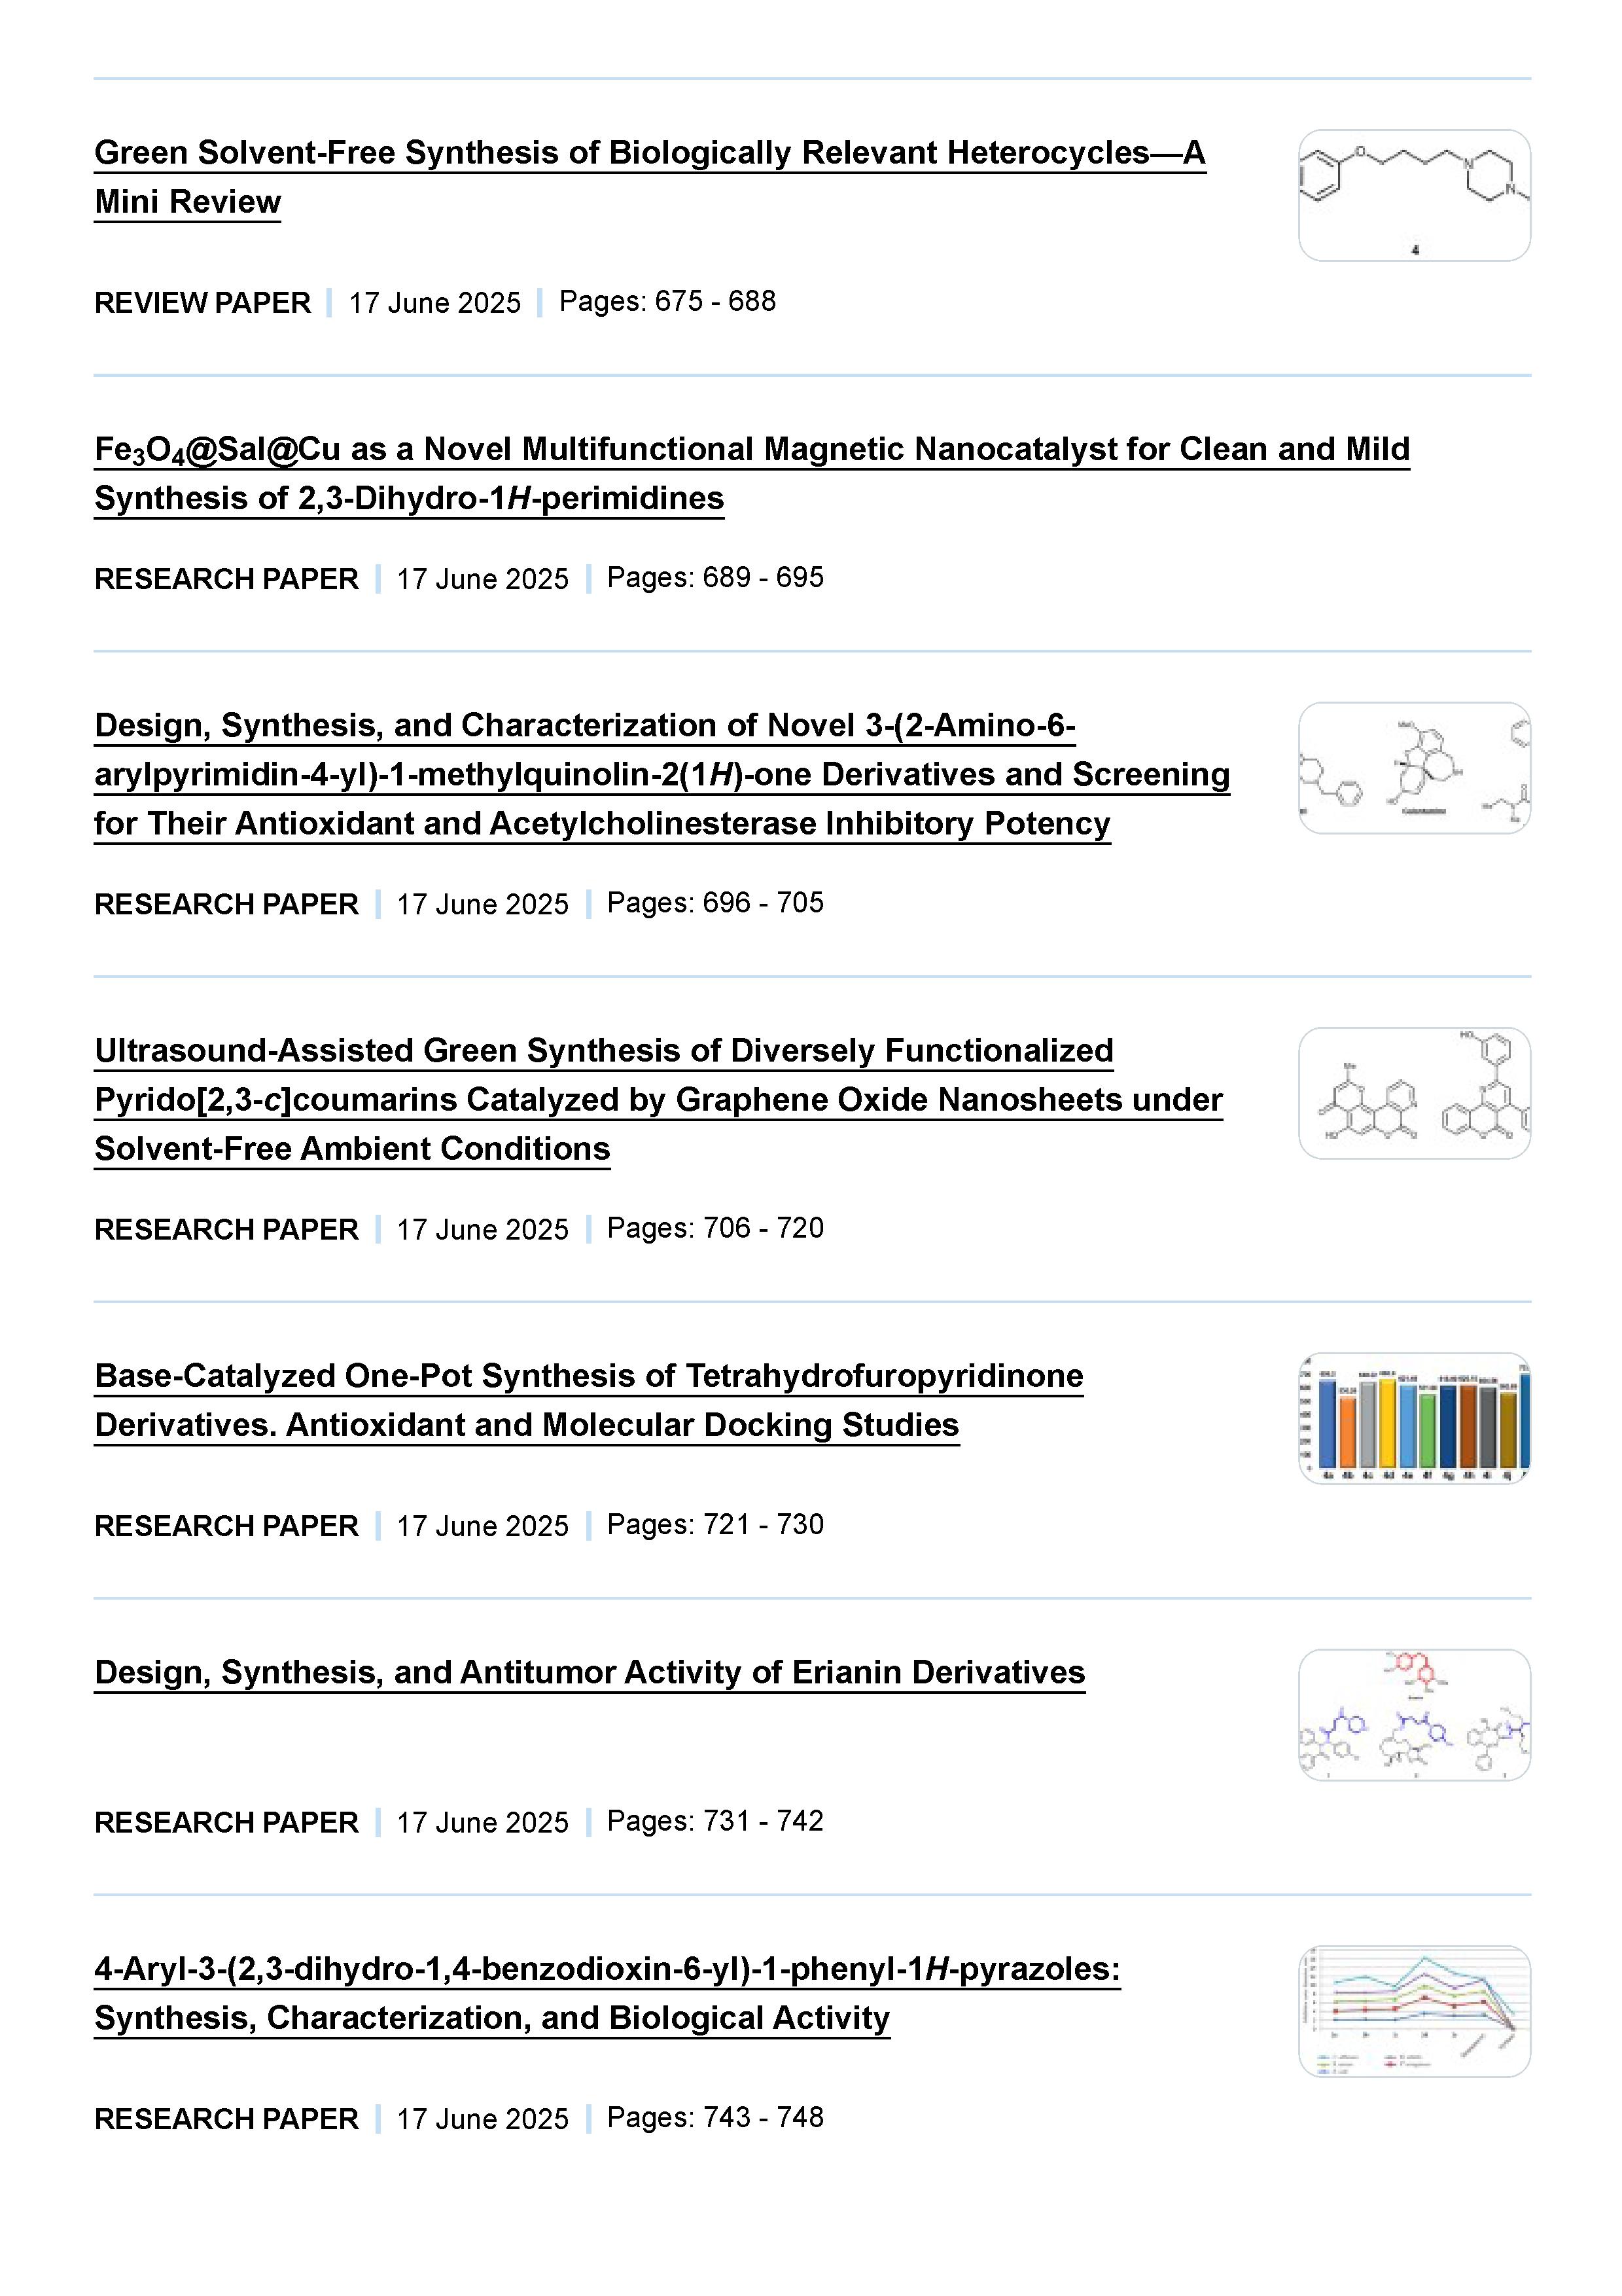Click the REVIEW PAPER article type label
This screenshot has width=1622, height=2296.
pos(202,303)
